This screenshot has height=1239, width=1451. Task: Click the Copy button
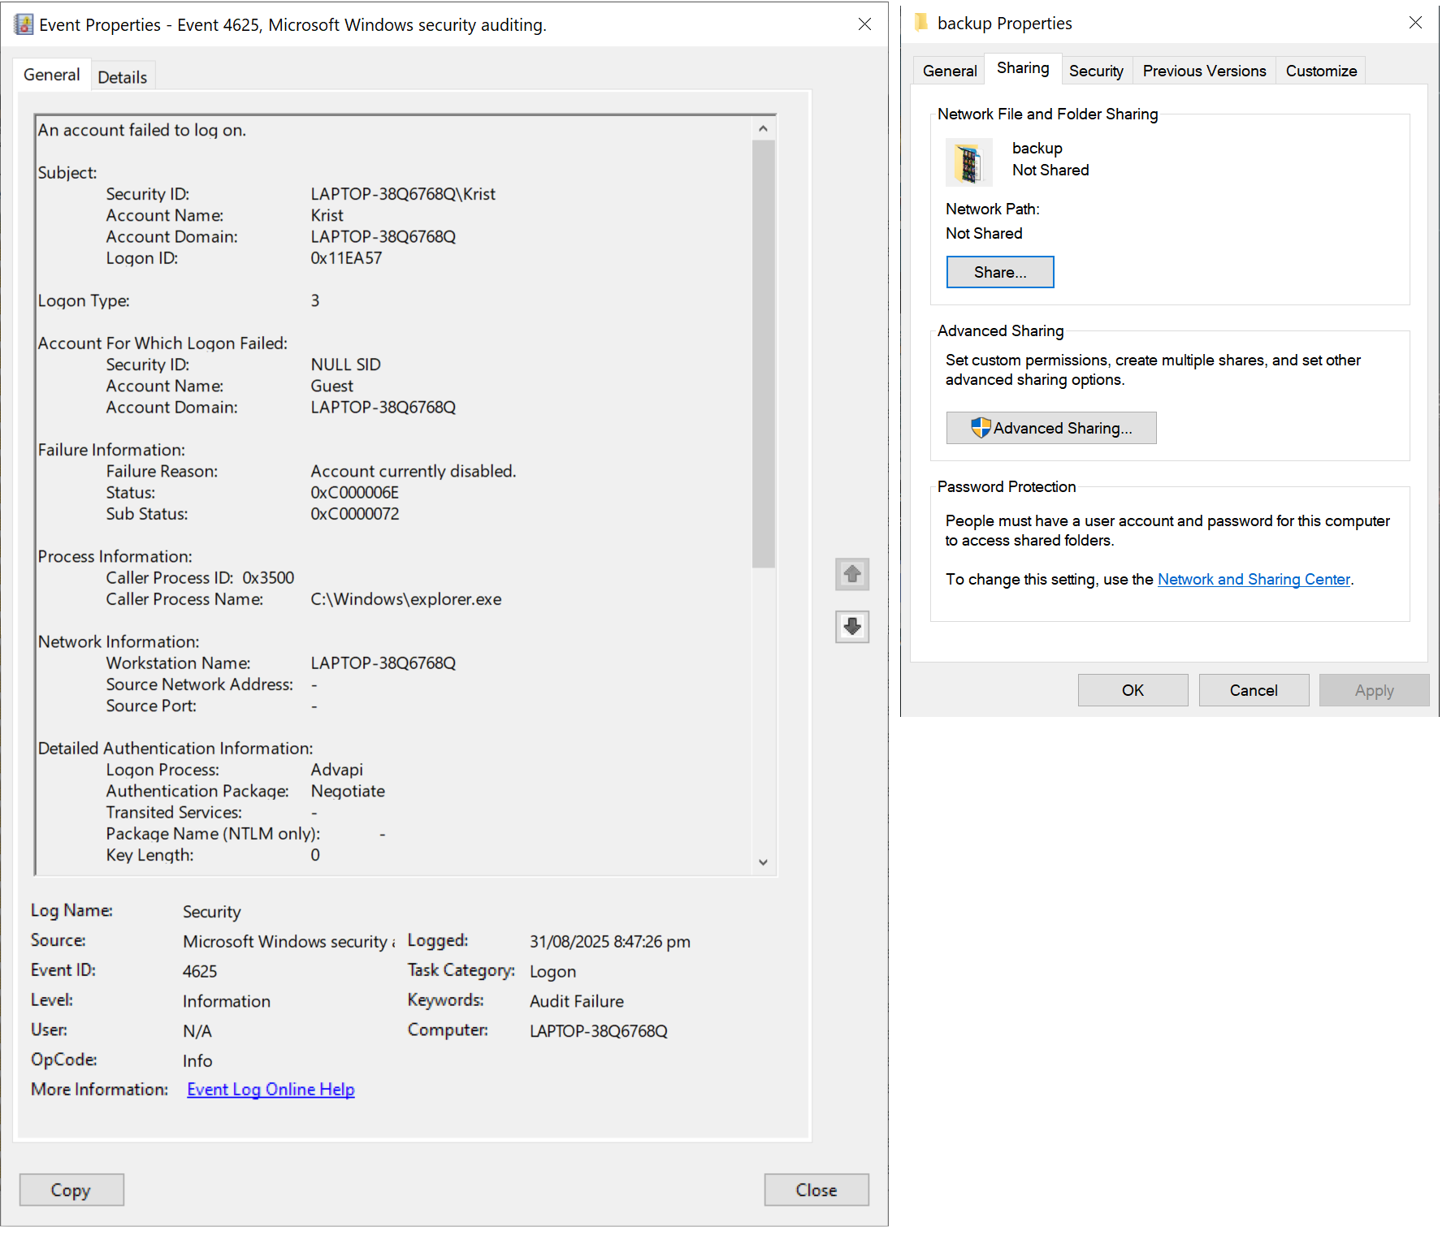pos(71,1189)
